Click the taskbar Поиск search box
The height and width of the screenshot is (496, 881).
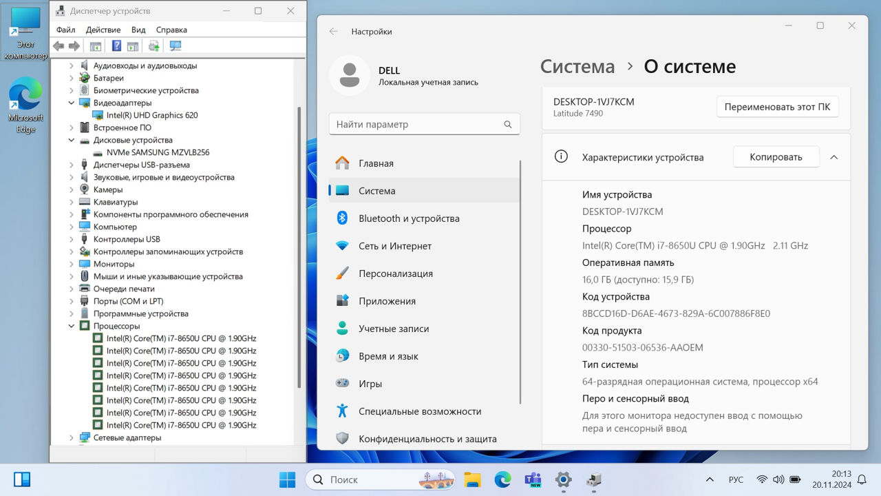coord(380,479)
